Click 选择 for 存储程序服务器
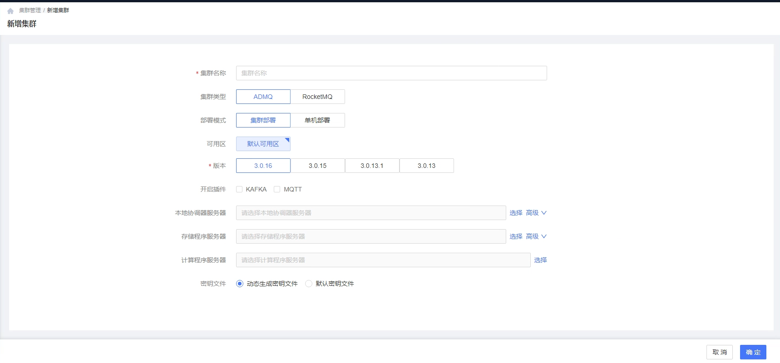 coord(516,236)
